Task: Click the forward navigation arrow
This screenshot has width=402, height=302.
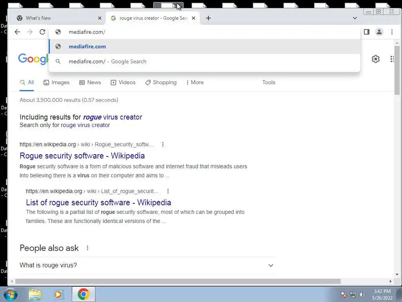Action: (30, 32)
